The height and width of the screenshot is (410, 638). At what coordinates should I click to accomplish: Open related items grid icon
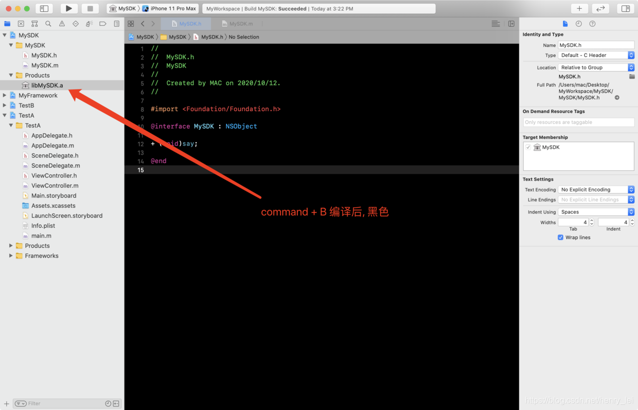pyautogui.click(x=131, y=24)
